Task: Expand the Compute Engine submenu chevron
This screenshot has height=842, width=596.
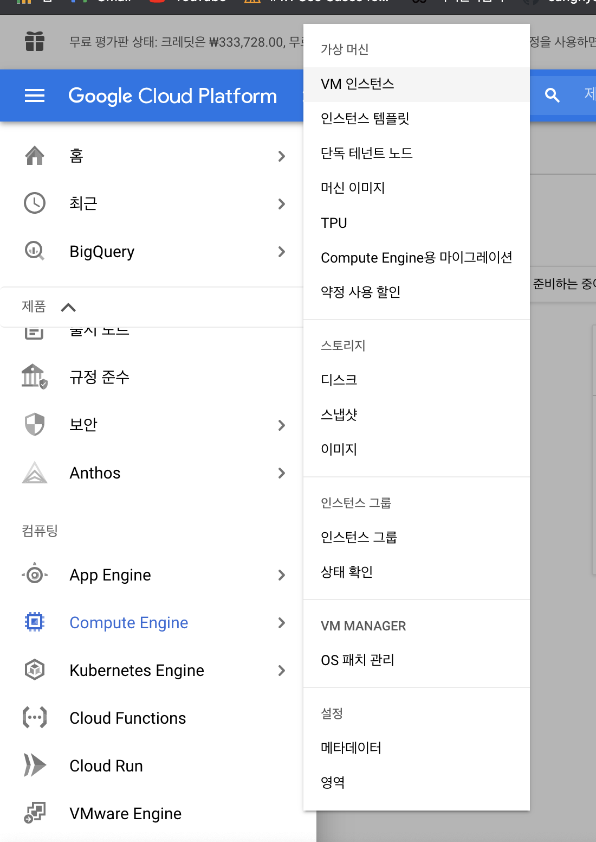Action: (x=281, y=623)
